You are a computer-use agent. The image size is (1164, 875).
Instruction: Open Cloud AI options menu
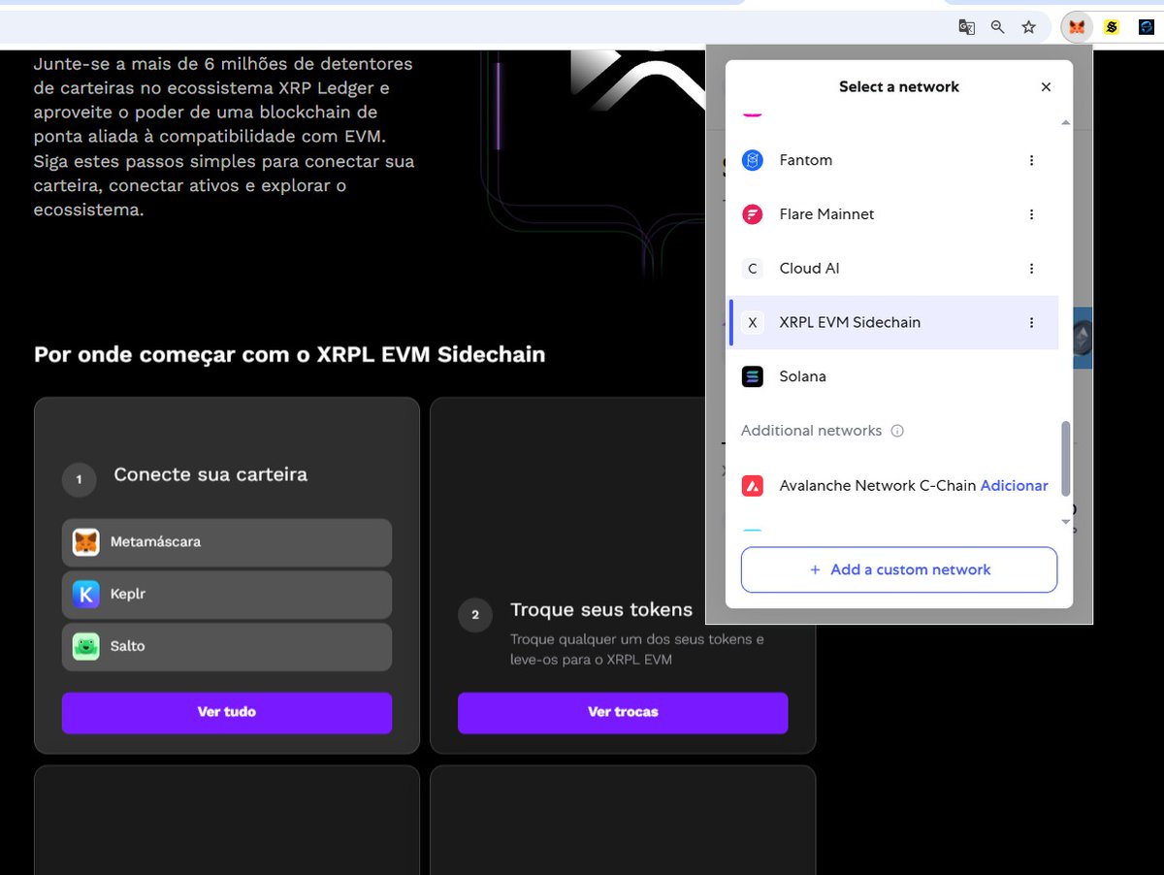1031,269
